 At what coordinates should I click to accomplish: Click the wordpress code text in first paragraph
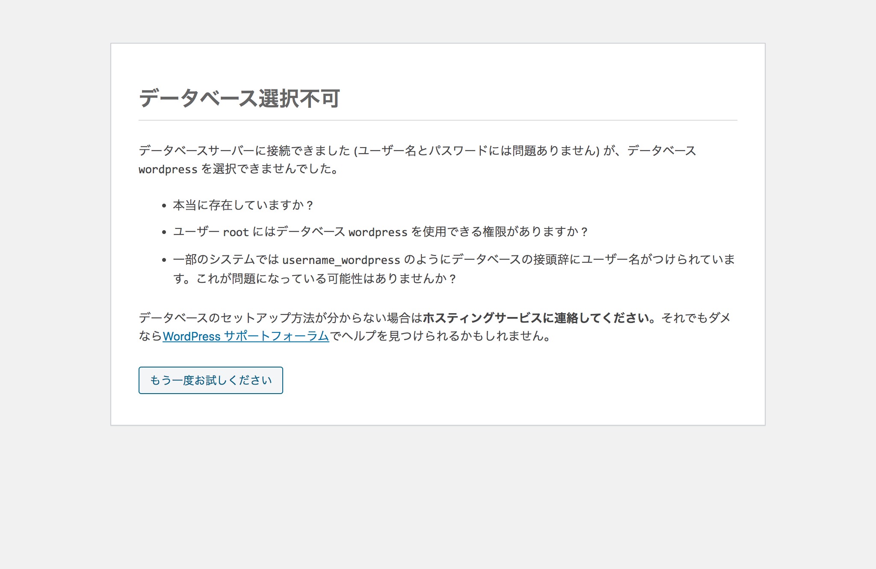[x=168, y=169]
